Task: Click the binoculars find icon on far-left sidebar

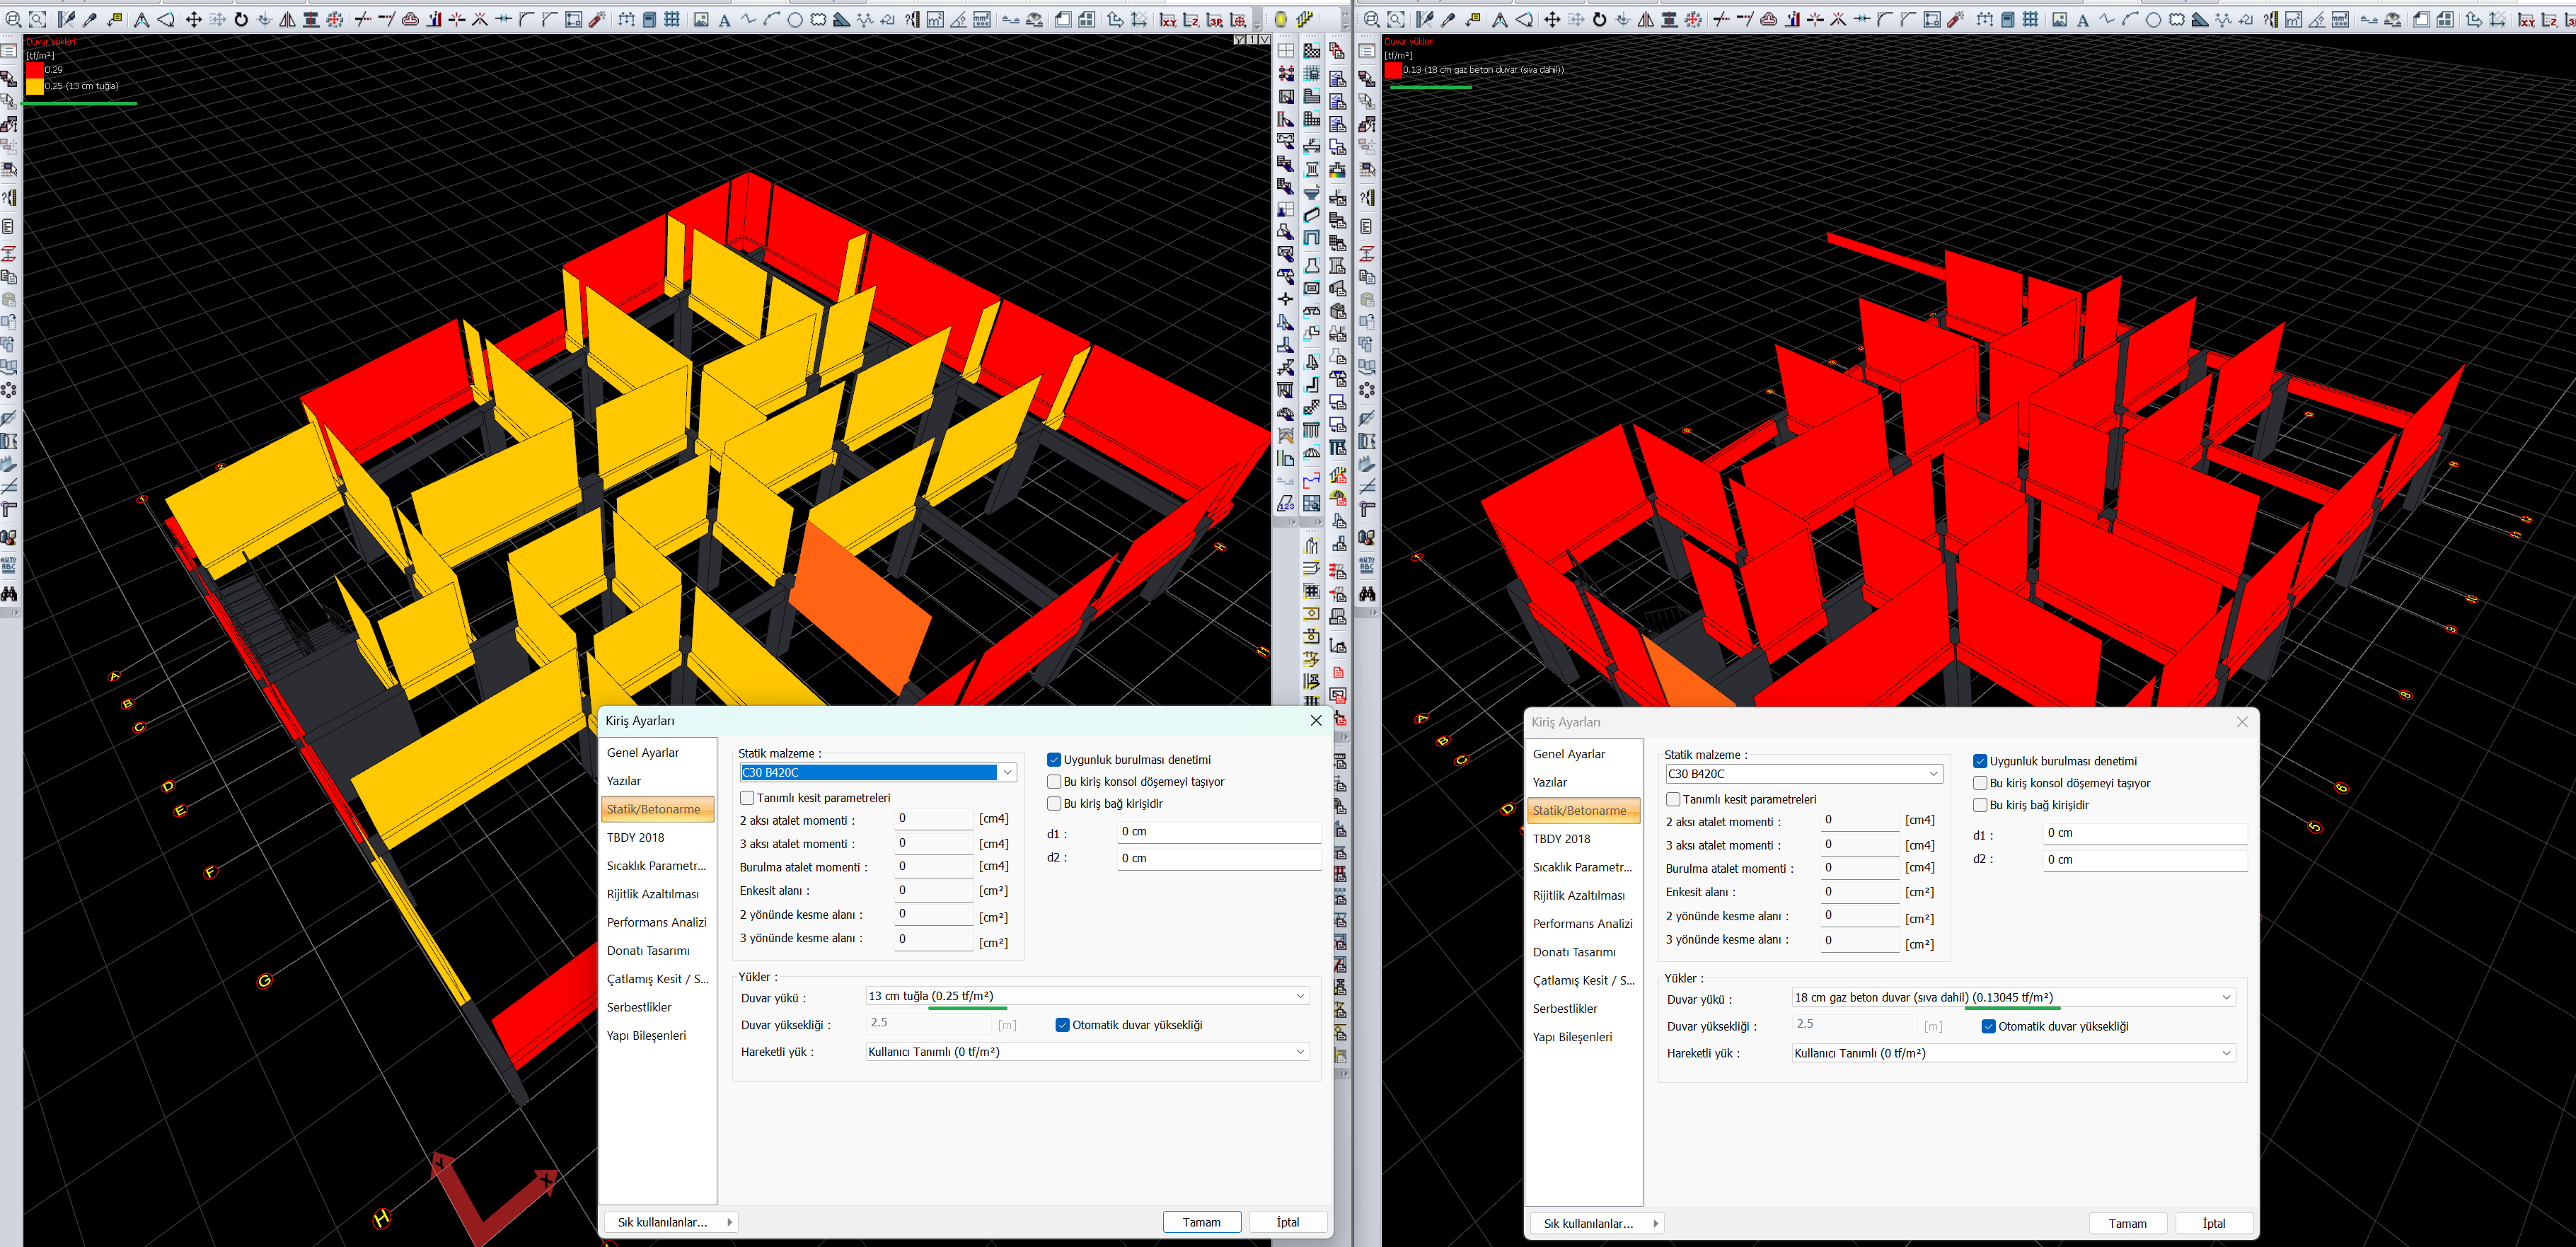Action: (x=9, y=594)
